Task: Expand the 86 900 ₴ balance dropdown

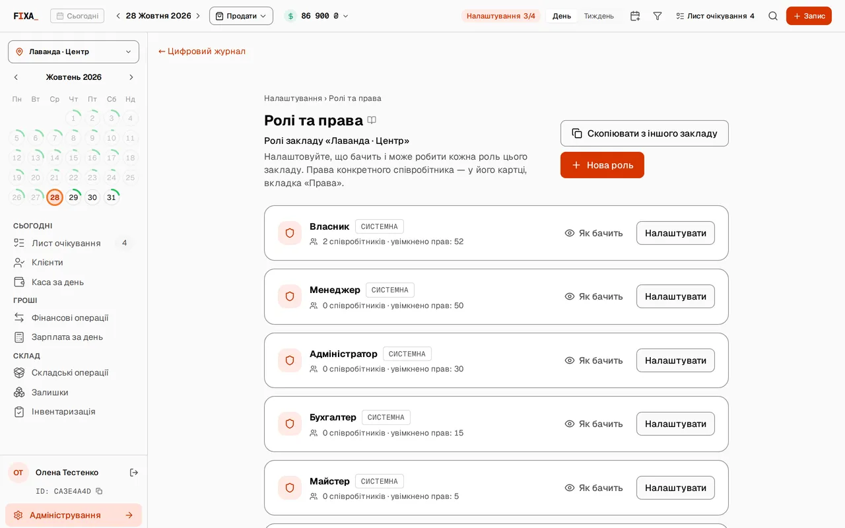Action: click(316, 16)
